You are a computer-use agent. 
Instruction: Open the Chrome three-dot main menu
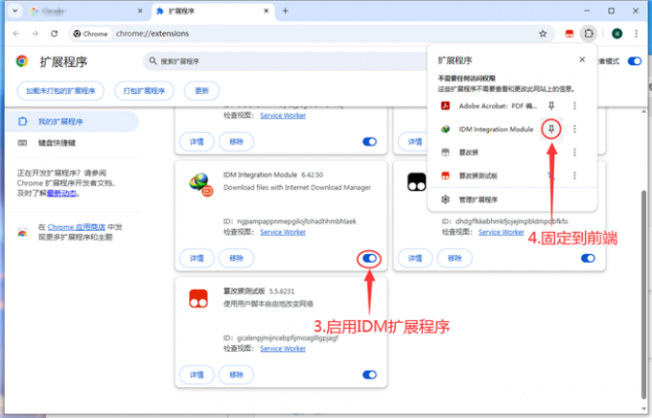pos(637,34)
